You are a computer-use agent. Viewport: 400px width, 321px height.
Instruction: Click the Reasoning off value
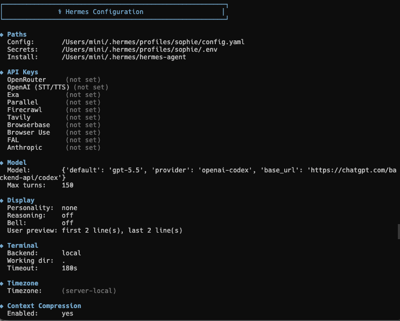(67, 215)
